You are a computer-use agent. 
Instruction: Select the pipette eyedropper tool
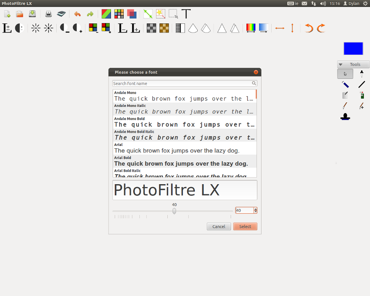coord(361,74)
